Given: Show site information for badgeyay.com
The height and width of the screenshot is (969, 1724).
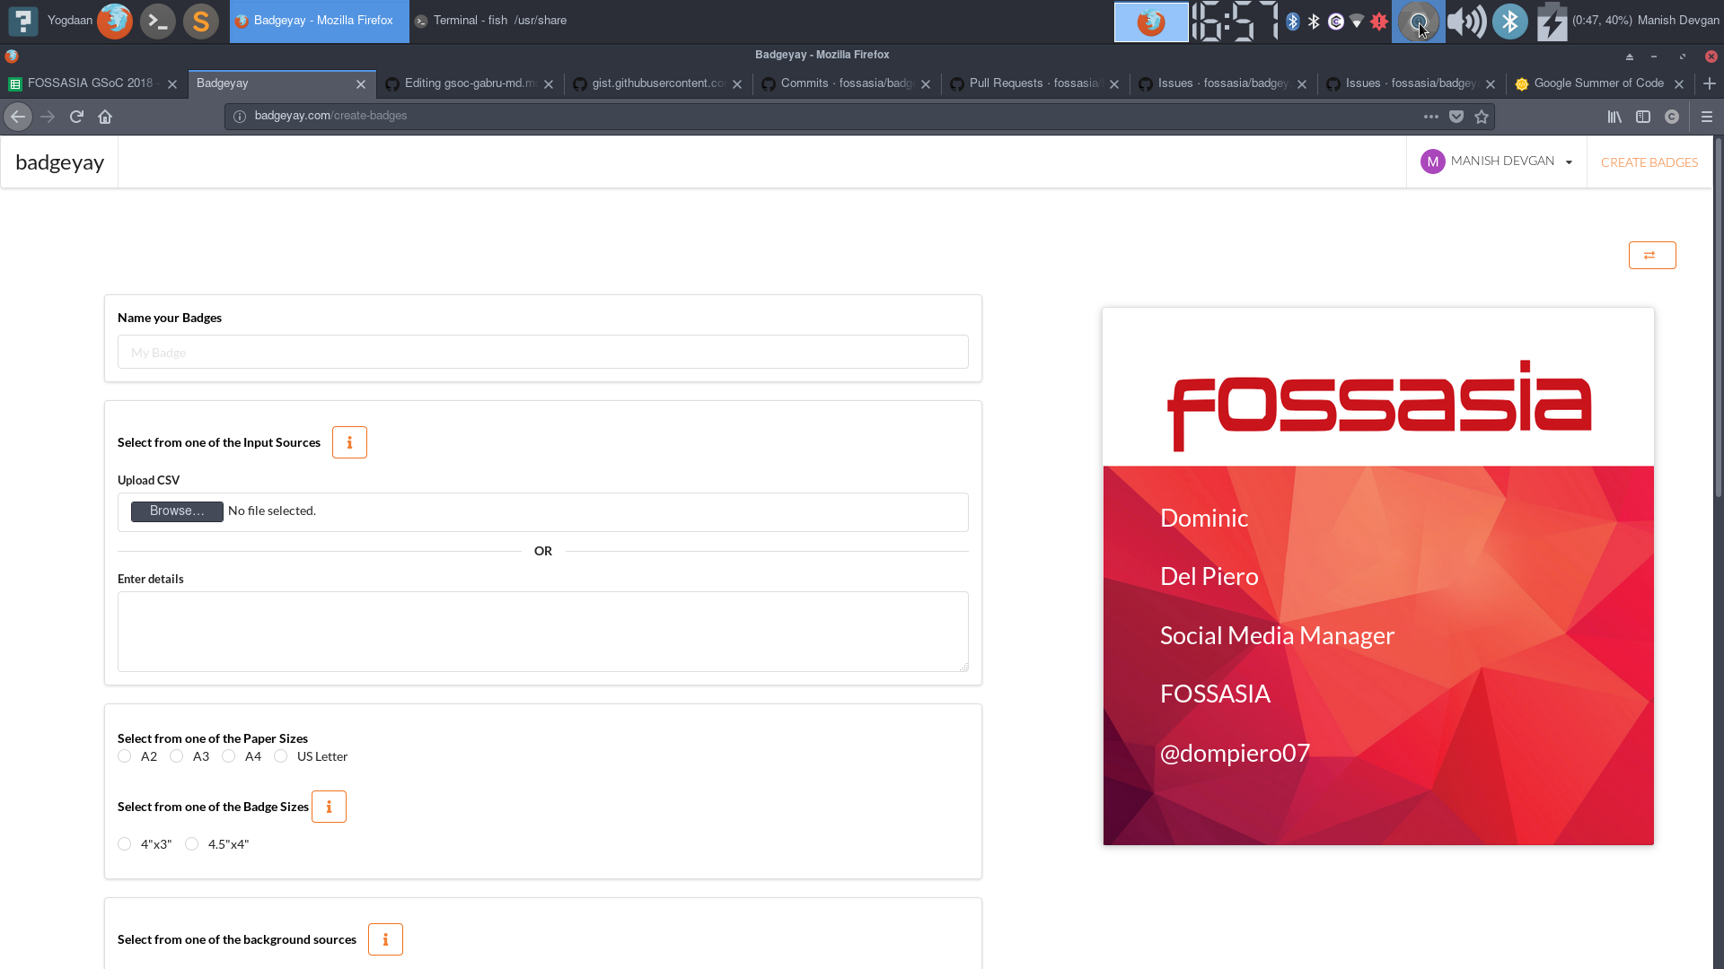Looking at the screenshot, I should click(x=240, y=117).
